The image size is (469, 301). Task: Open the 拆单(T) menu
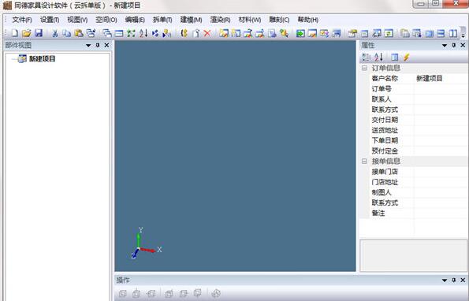pos(162,20)
